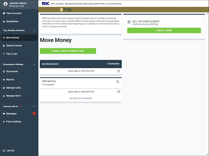This screenshot has height=156, width=209.
Task: Open Reports page
Action: (x=10, y=80)
